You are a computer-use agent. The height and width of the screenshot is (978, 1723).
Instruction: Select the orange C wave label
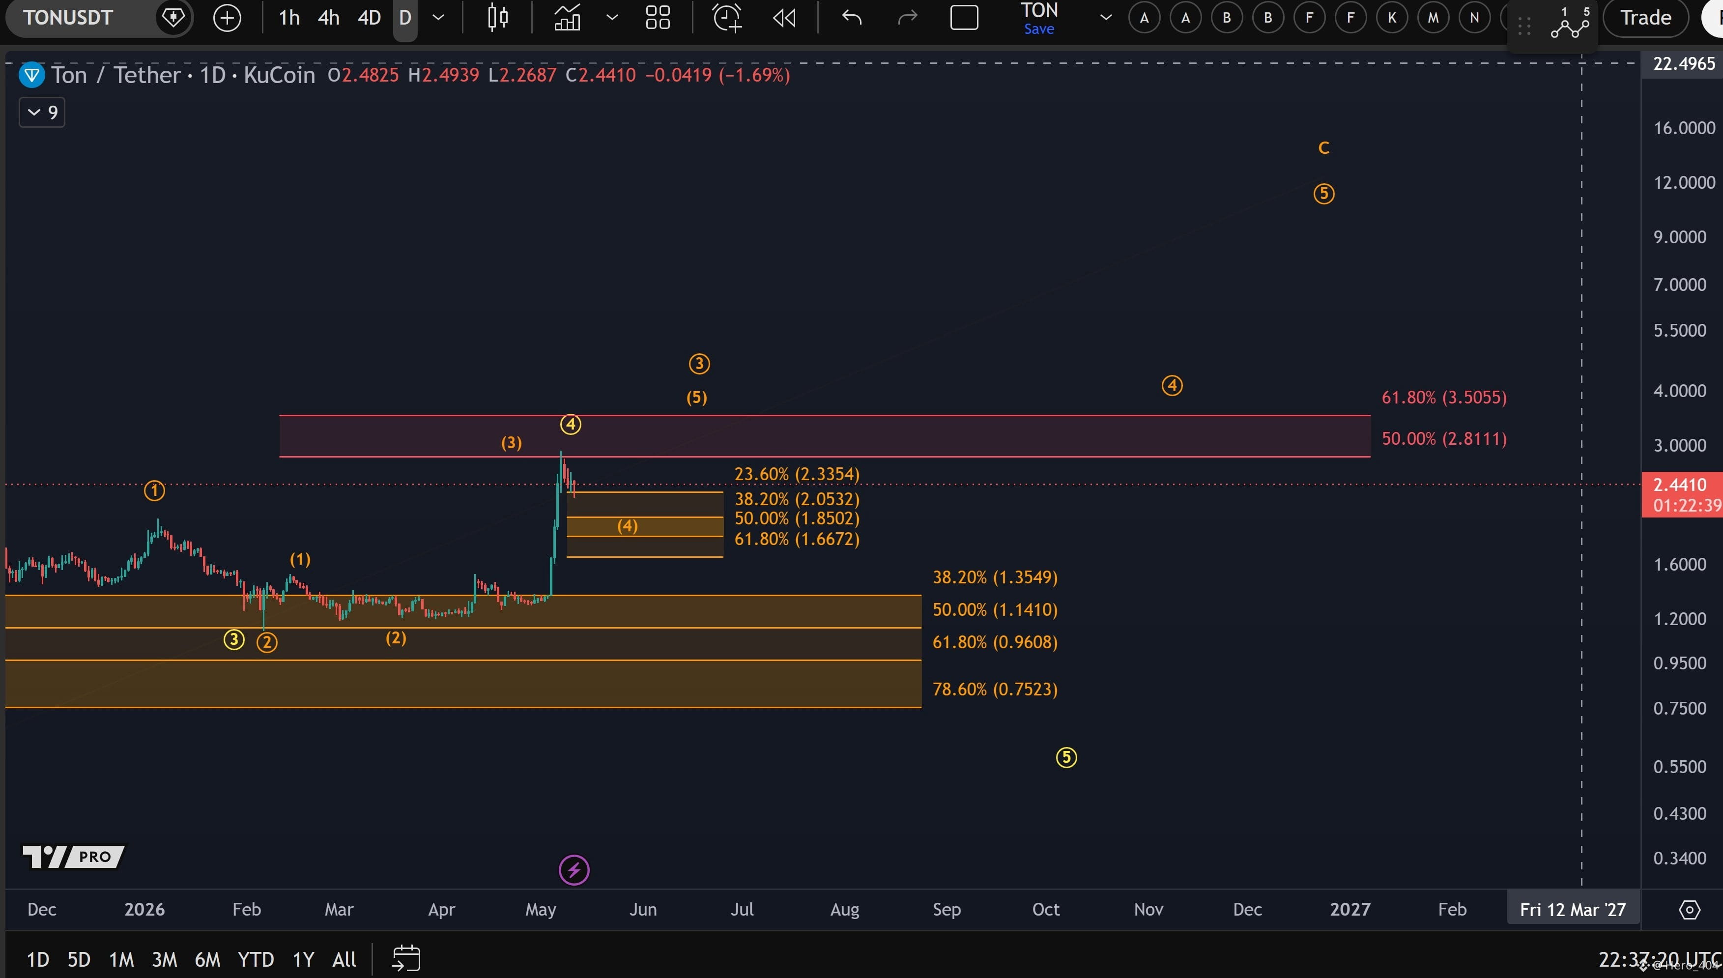pos(1323,148)
